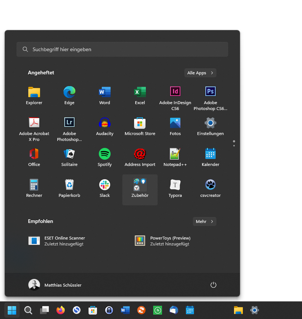This screenshot has width=302, height=319.
Task: Open Adobe Photoshop CS6 pinned icon
Action: (x=211, y=98)
